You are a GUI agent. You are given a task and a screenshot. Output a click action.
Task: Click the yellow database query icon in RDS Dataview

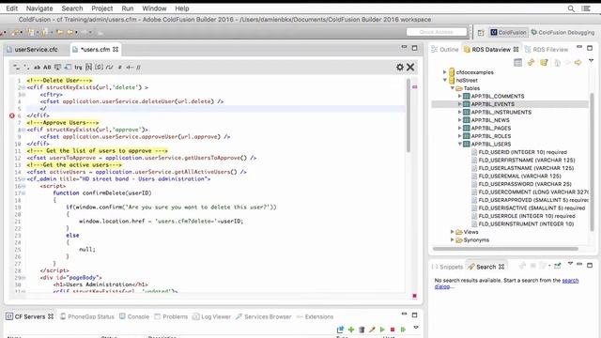pyautogui.click(x=544, y=62)
